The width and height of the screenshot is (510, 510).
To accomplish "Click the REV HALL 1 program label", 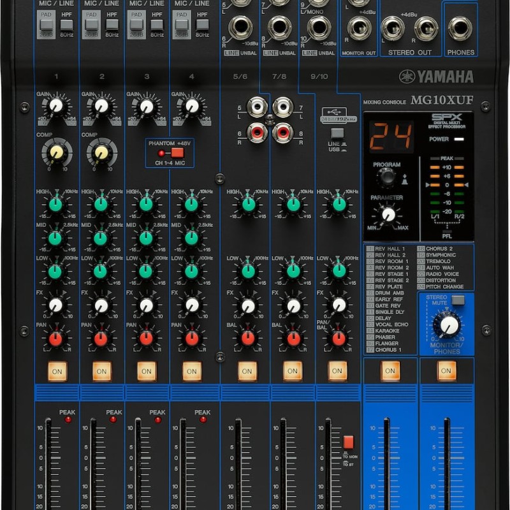I will [390, 249].
